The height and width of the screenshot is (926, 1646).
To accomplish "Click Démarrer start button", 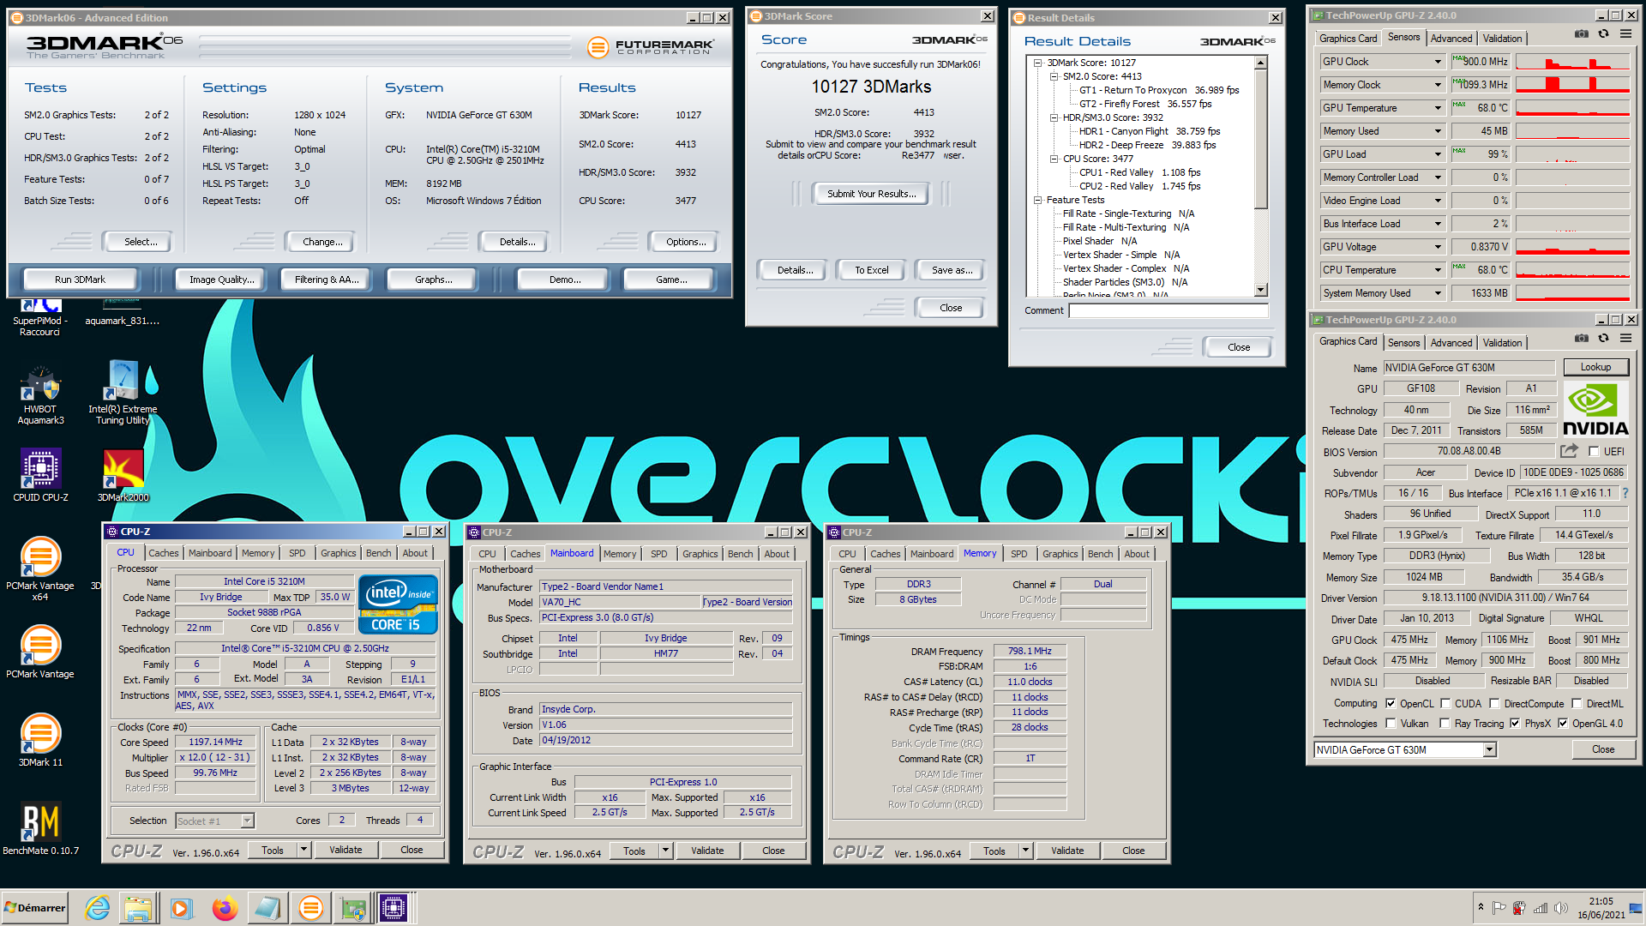I will (x=34, y=908).
